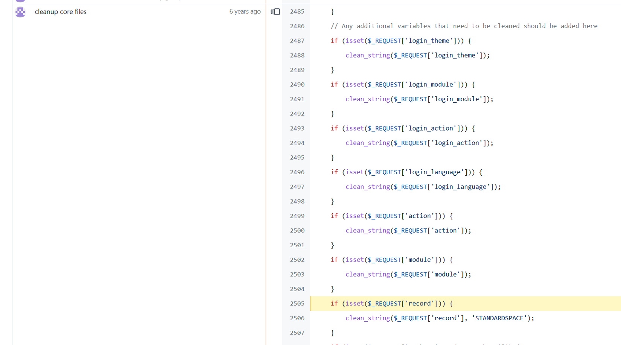Click line number 2490
Screen dimensions: 621x345
(x=297, y=85)
